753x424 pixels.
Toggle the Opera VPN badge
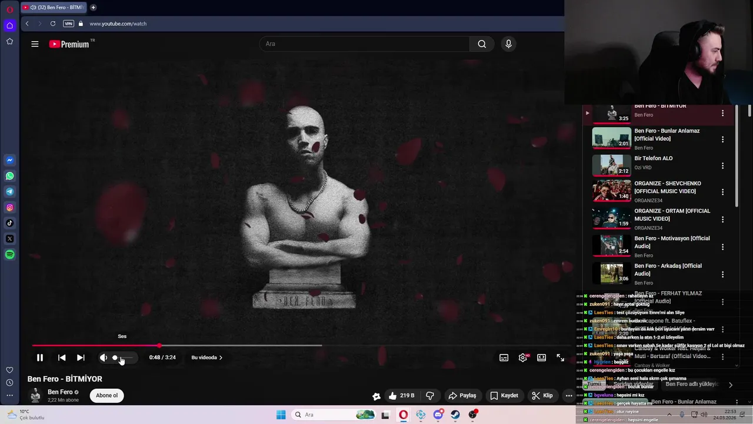(68, 24)
